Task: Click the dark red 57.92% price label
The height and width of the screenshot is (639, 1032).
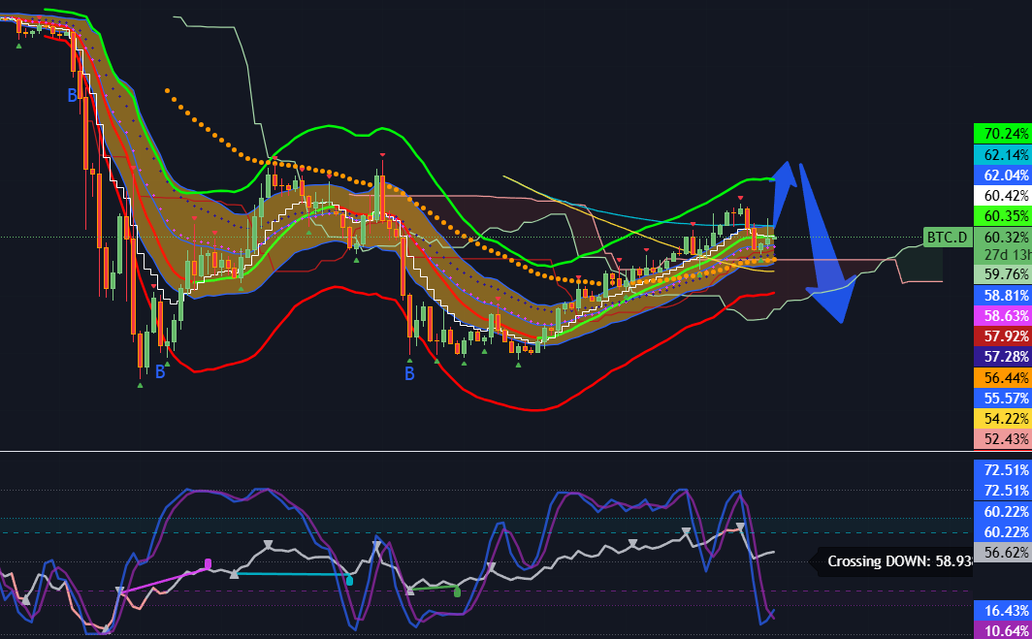Action: pos(1002,335)
